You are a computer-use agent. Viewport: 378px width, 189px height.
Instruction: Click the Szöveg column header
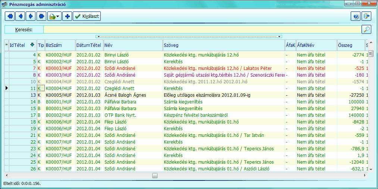point(224,45)
